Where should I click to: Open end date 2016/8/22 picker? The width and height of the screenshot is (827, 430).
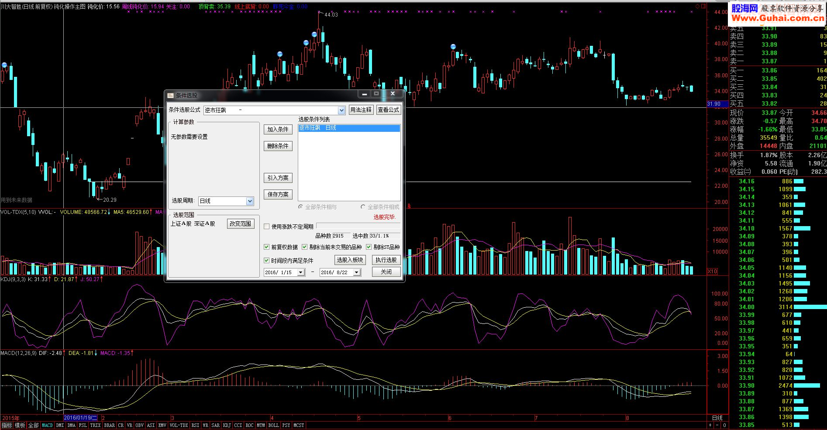(x=357, y=272)
